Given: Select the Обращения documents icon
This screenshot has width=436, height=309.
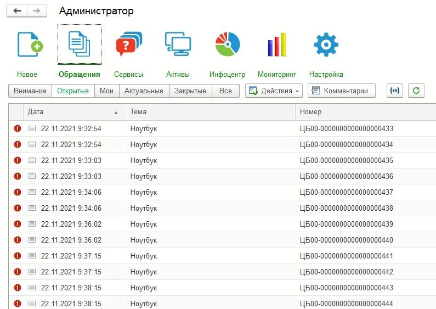Looking at the screenshot, I should (x=79, y=44).
